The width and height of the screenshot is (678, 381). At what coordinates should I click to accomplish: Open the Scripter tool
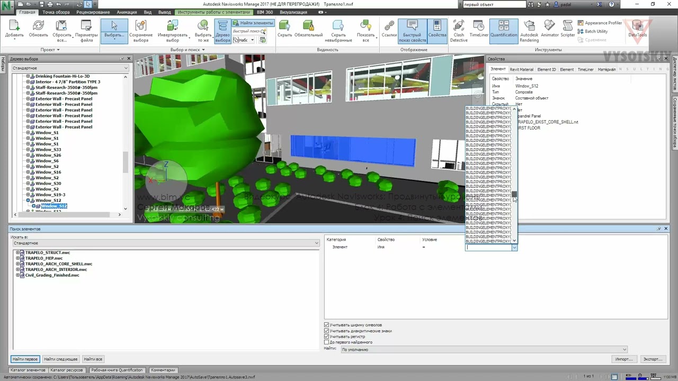pyautogui.click(x=568, y=30)
